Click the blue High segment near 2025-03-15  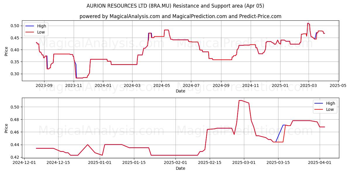coord(279,134)
